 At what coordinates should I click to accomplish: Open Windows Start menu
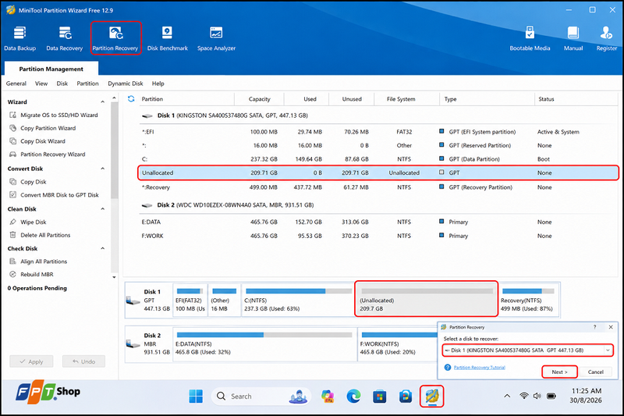tap(196, 396)
